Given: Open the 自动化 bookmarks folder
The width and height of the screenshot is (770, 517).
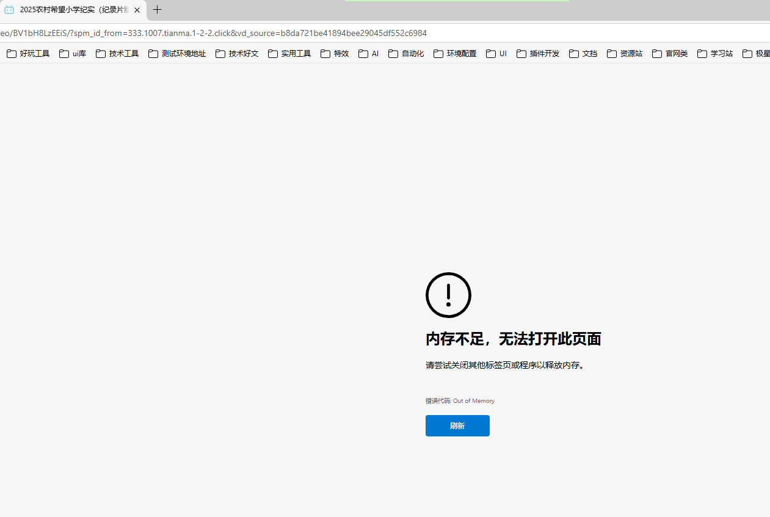Looking at the screenshot, I should (x=406, y=54).
